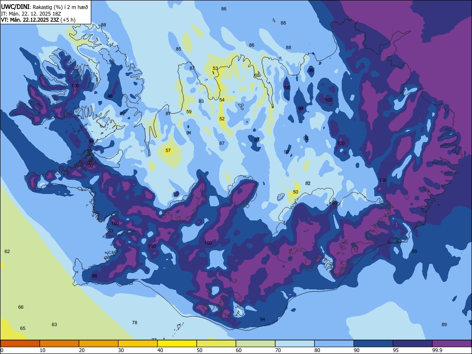Click the offshore humidity value 62
The width and height of the screenshot is (472, 354).
tap(7, 252)
